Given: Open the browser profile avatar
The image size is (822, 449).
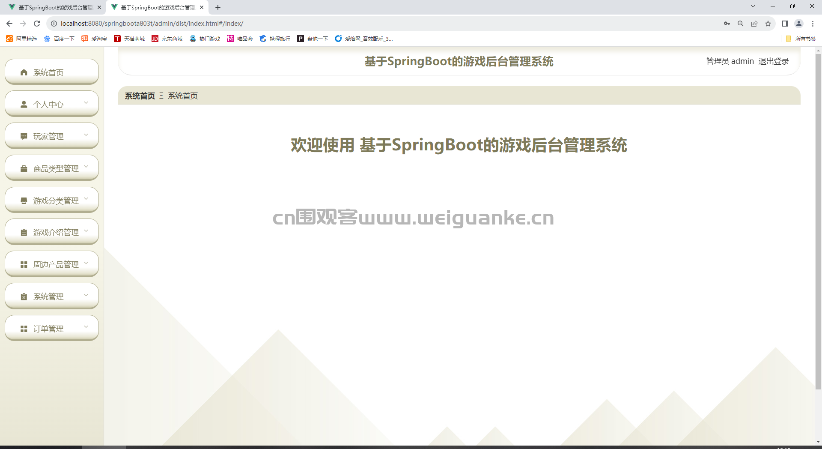Looking at the screenshot, I should [799, 24].
